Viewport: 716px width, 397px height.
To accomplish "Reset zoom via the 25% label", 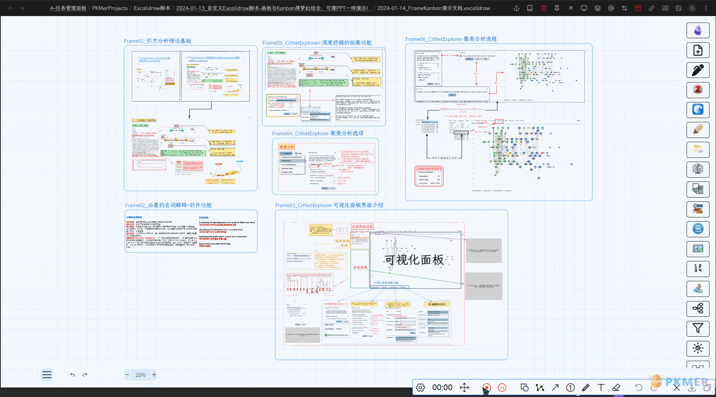I will tap(141, 375).
